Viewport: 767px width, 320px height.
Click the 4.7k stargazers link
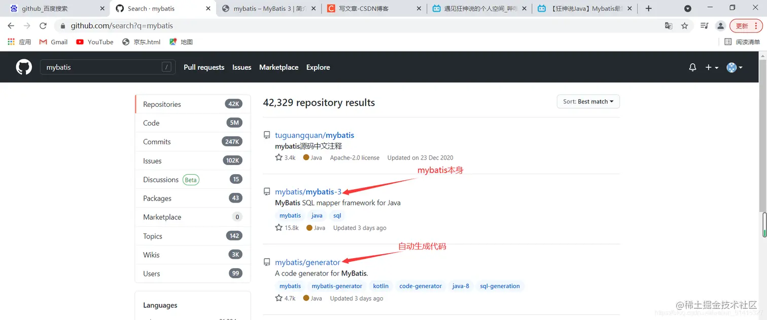coord(285,298)
